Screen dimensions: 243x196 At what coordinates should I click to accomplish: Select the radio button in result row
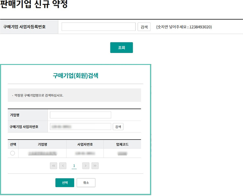[x=13, y=153]
